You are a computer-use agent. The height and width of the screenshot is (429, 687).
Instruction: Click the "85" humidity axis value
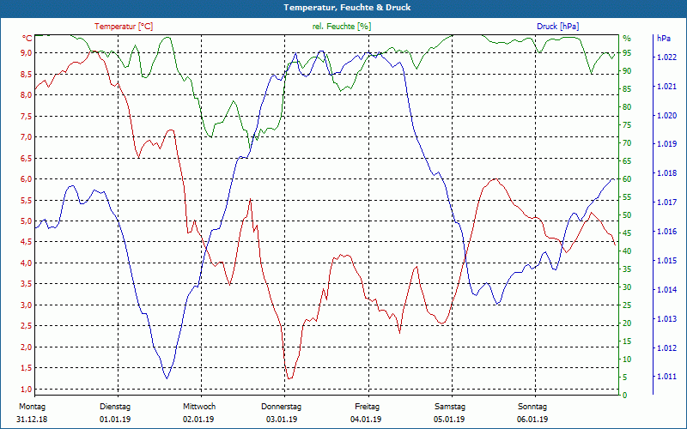[627, 89]
